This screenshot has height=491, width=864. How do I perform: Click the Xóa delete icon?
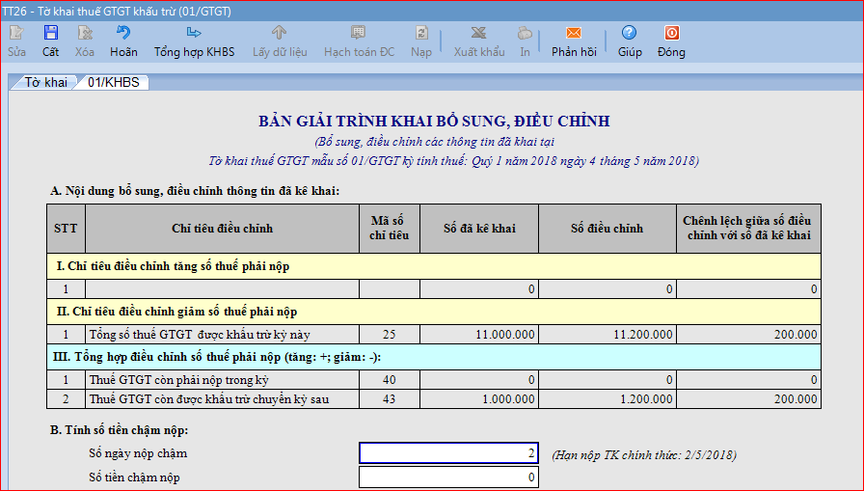pyautogui.click(x=85, y=33)
